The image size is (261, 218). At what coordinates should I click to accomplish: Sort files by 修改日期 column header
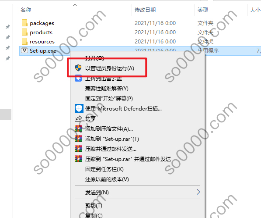(x=145, y=10)
